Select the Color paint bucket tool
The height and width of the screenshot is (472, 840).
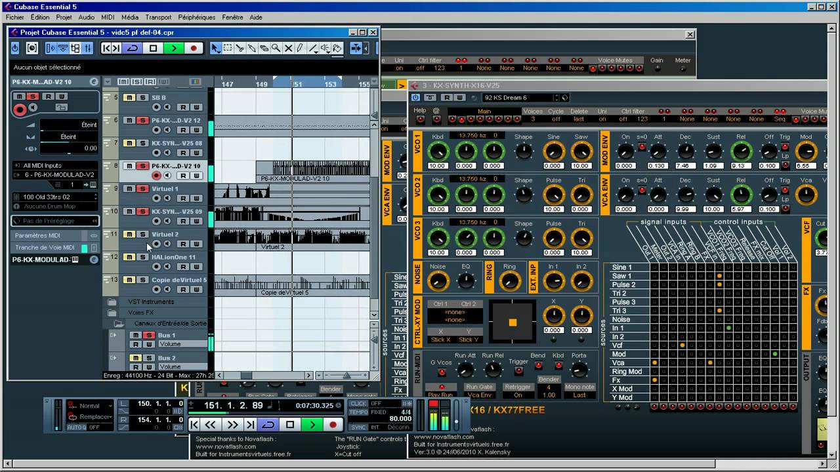pos(337,48)
